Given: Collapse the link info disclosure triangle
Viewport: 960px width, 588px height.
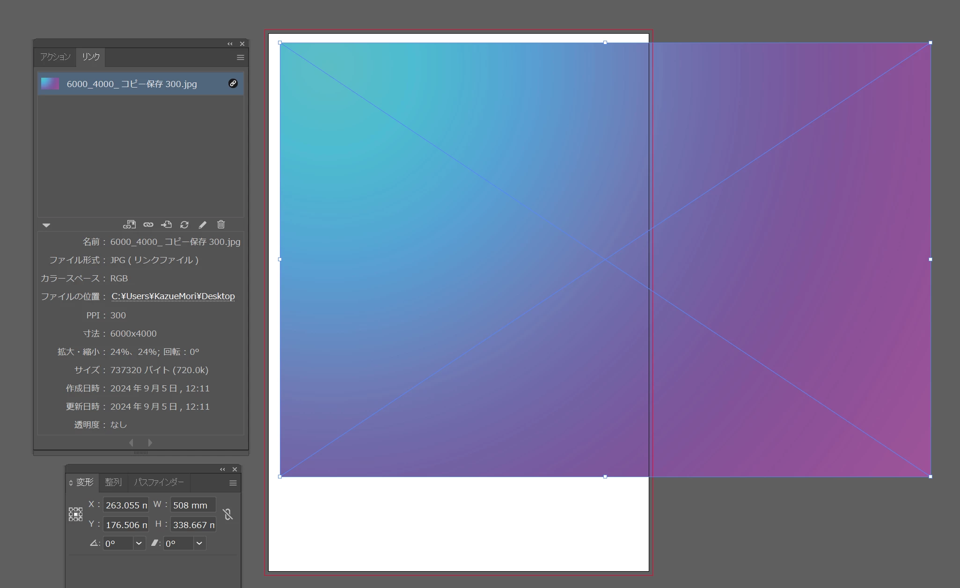Looking at the screenshot, I should click(46, 225).
